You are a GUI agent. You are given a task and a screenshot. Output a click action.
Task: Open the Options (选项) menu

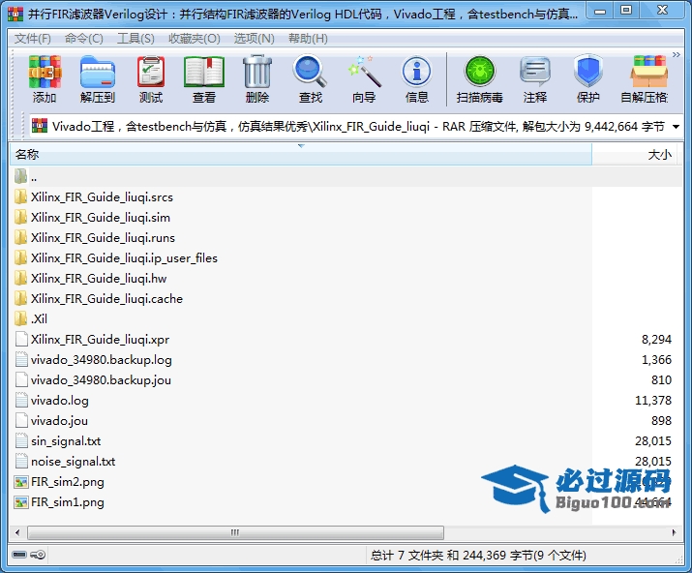pos(254,39)
